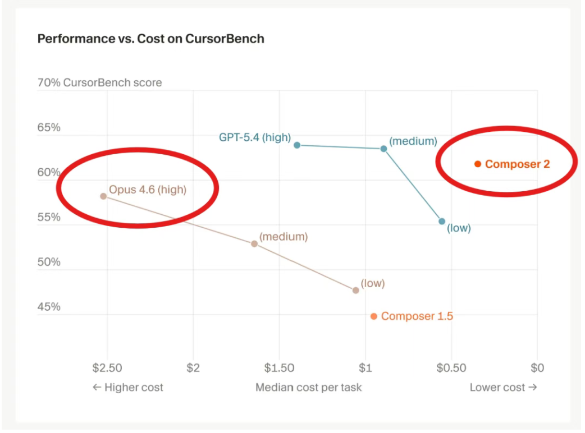Click the "Median cost per task" axis title
Image resolution: width=585 pixels, height=433 pixels.
309,387
